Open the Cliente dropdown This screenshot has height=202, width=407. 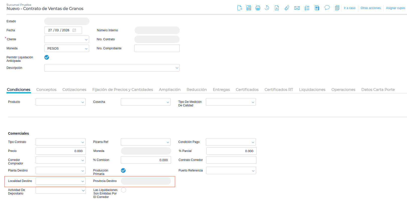coord(67,39)
